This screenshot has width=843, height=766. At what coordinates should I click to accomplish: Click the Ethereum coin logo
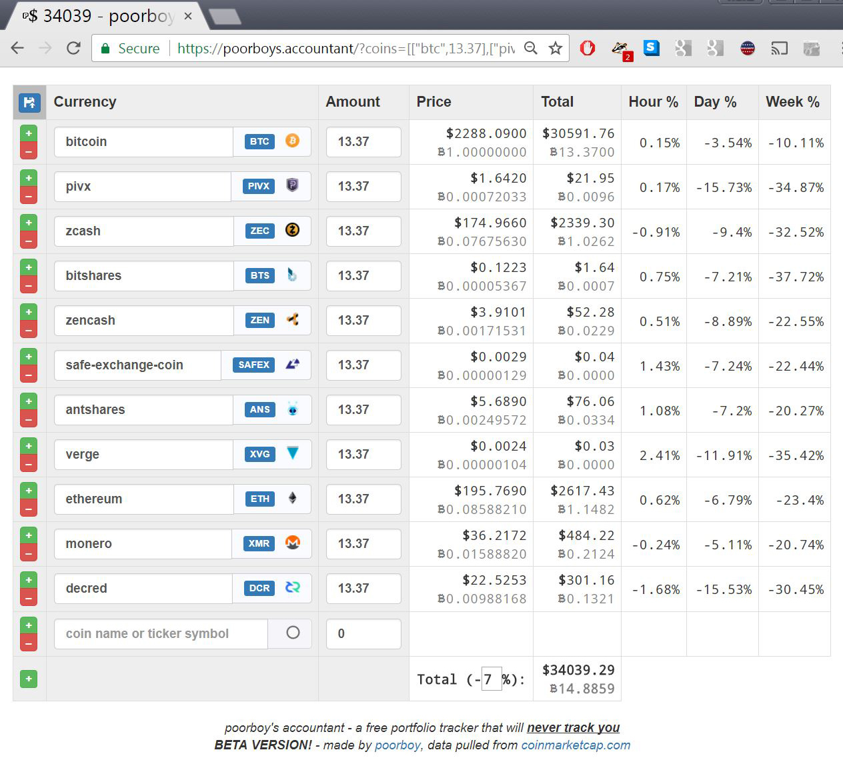[292, 498]
